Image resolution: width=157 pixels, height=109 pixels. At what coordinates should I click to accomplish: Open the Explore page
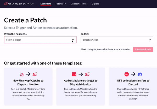[95, 4]
